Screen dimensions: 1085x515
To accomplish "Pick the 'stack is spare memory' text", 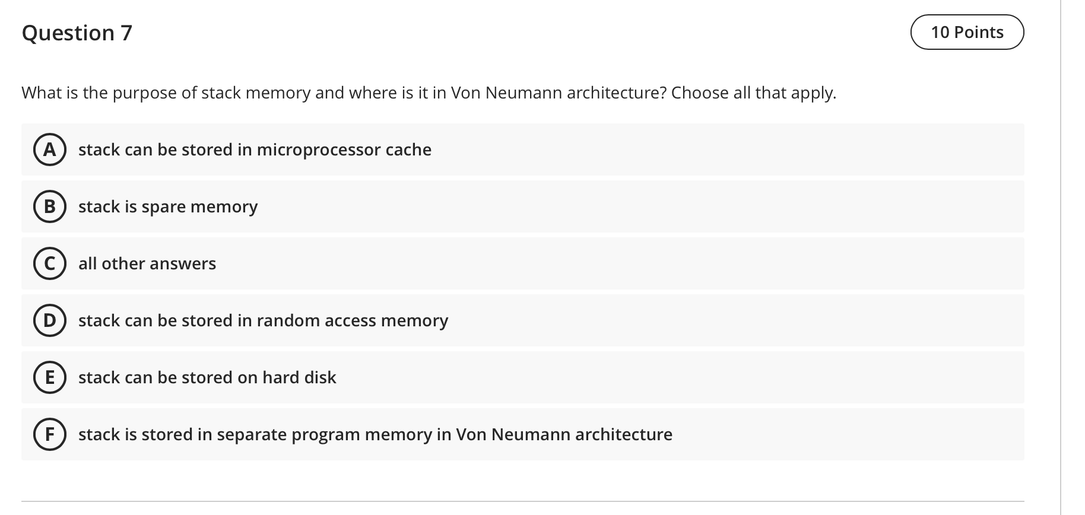I will coord(168,206).
